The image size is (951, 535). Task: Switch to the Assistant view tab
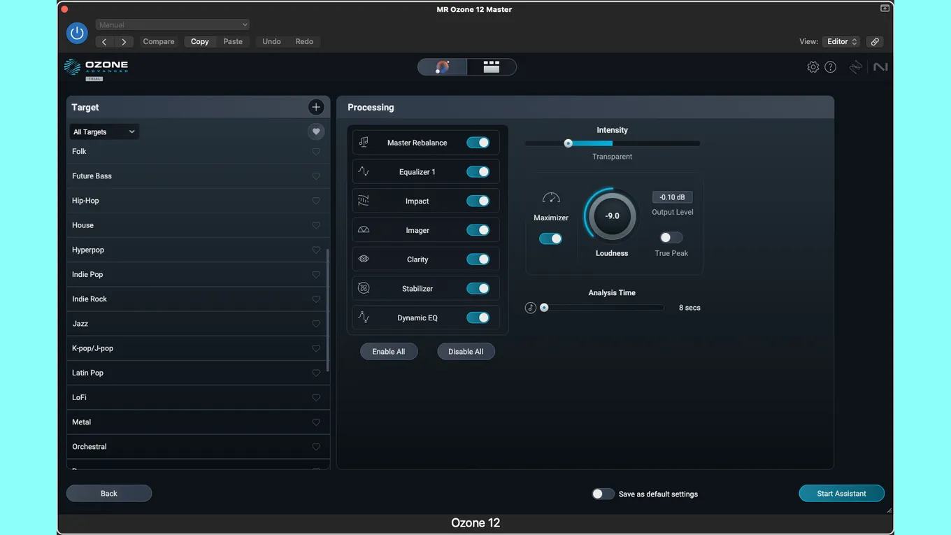tap(442, 67)
